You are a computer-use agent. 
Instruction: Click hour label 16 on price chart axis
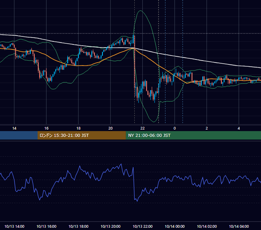tap(46, 128)
